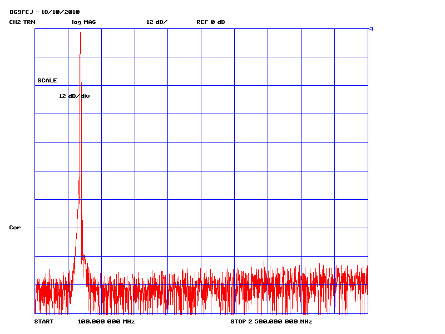Click the 'SCALE' label inside the plot
This screenshot has width=445, height=334.
click(47, 80)
